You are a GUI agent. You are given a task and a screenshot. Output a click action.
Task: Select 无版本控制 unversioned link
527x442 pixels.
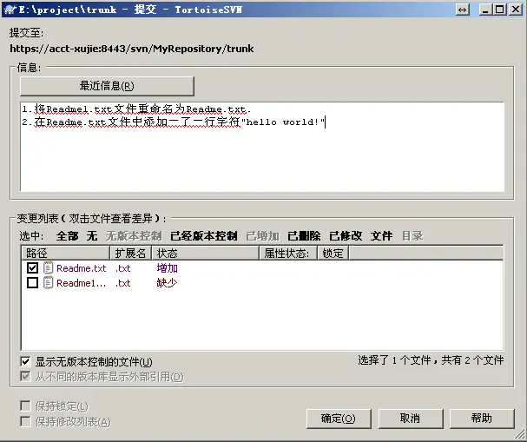point(134,236)
